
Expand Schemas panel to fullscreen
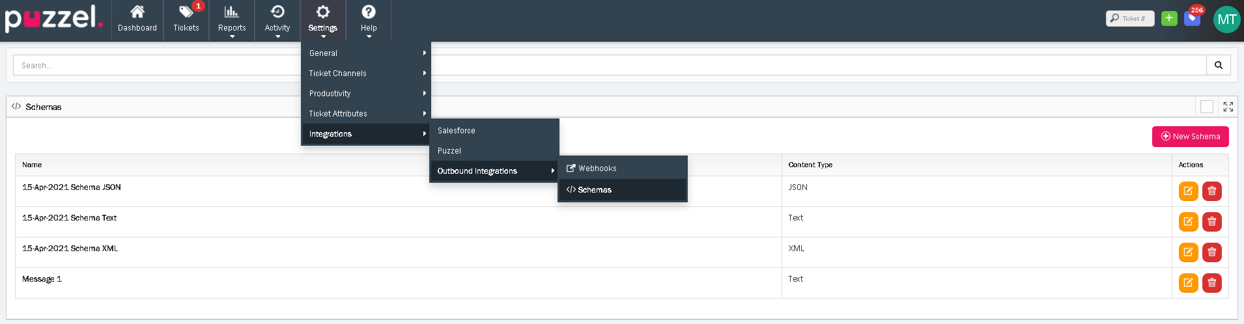[1228, 107]
